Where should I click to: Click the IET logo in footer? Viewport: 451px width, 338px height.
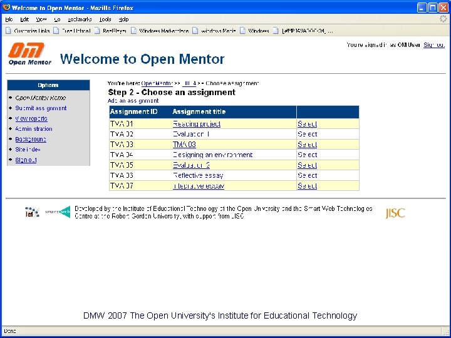32,212
